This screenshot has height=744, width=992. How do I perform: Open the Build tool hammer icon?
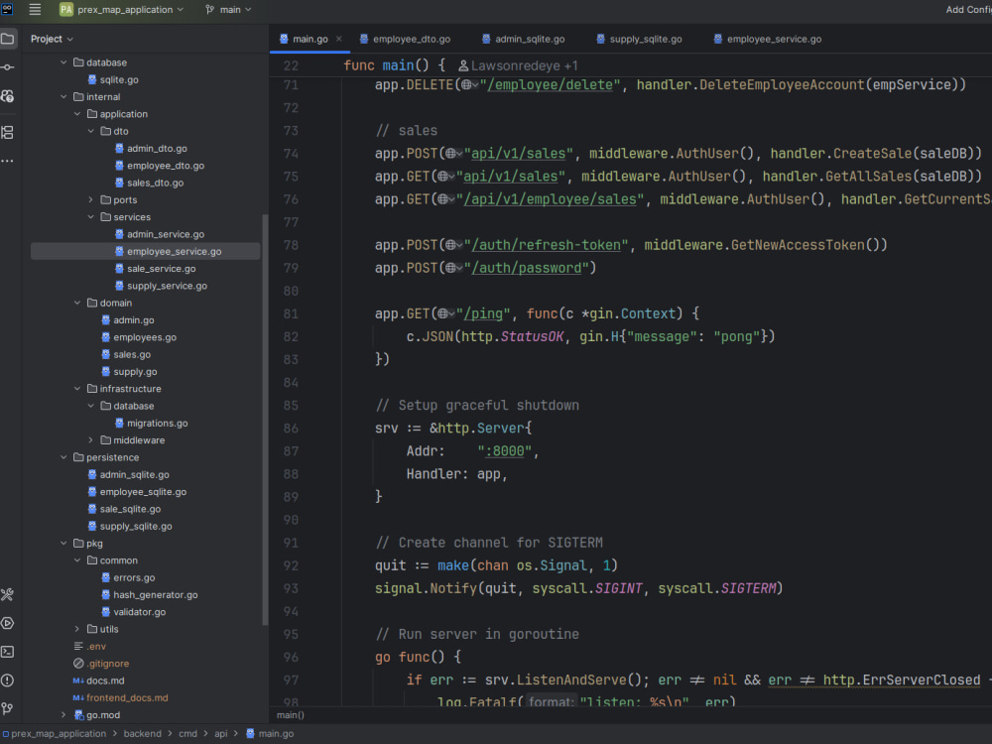8,594
